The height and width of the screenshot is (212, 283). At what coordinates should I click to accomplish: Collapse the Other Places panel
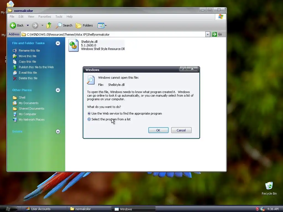tap(58, 90)
